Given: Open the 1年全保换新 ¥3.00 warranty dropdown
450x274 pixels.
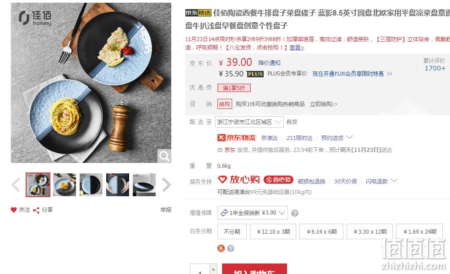Looking at the screenshot, I should (253, 213).
